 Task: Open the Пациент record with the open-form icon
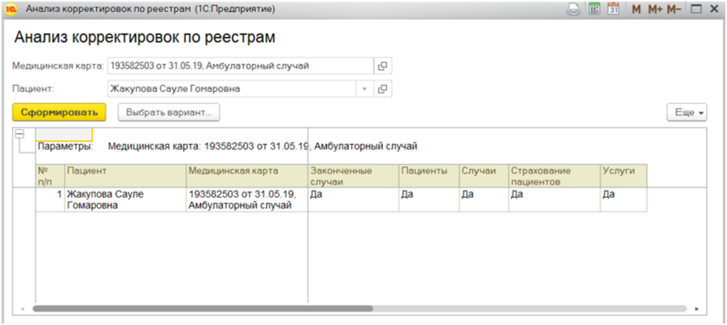[383, 89]
